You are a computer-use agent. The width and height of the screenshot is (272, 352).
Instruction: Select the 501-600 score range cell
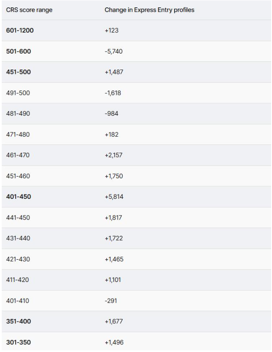click(18, 51)
